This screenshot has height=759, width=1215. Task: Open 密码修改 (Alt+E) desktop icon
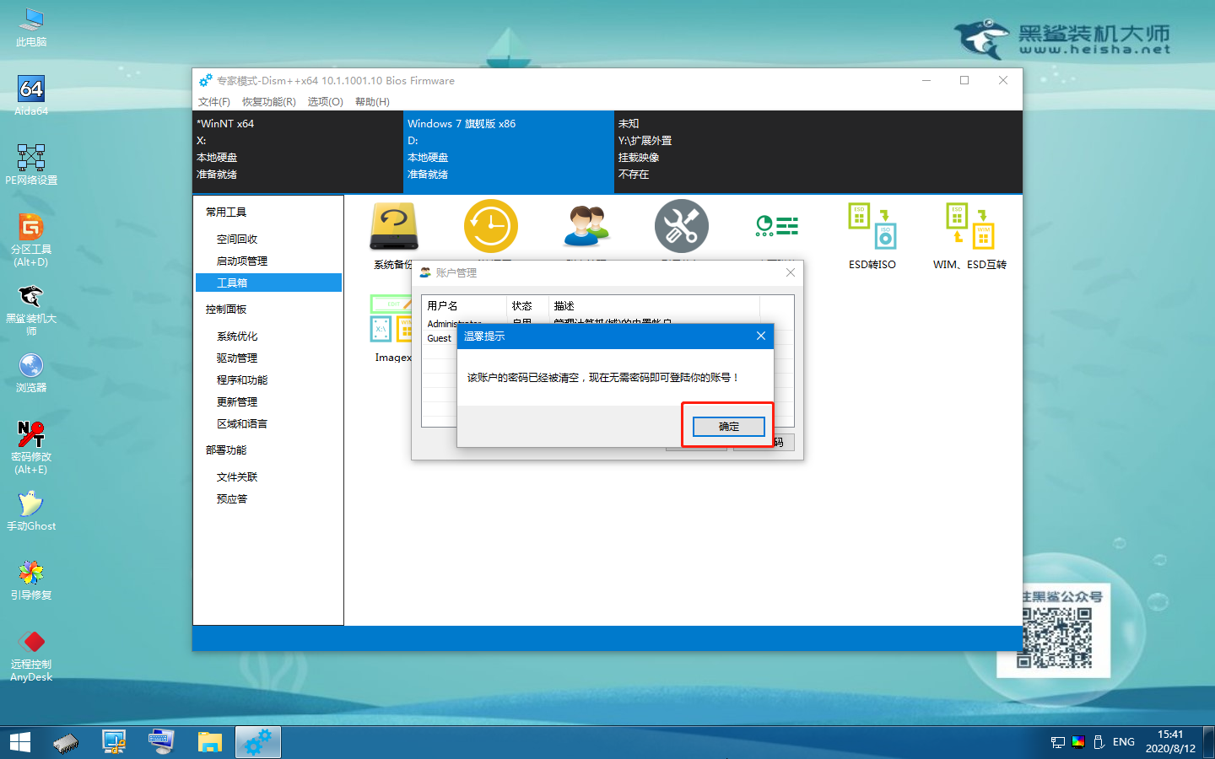click(31, 448)
